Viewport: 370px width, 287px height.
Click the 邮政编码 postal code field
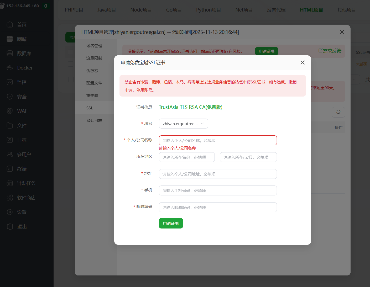tap(218, 207)
